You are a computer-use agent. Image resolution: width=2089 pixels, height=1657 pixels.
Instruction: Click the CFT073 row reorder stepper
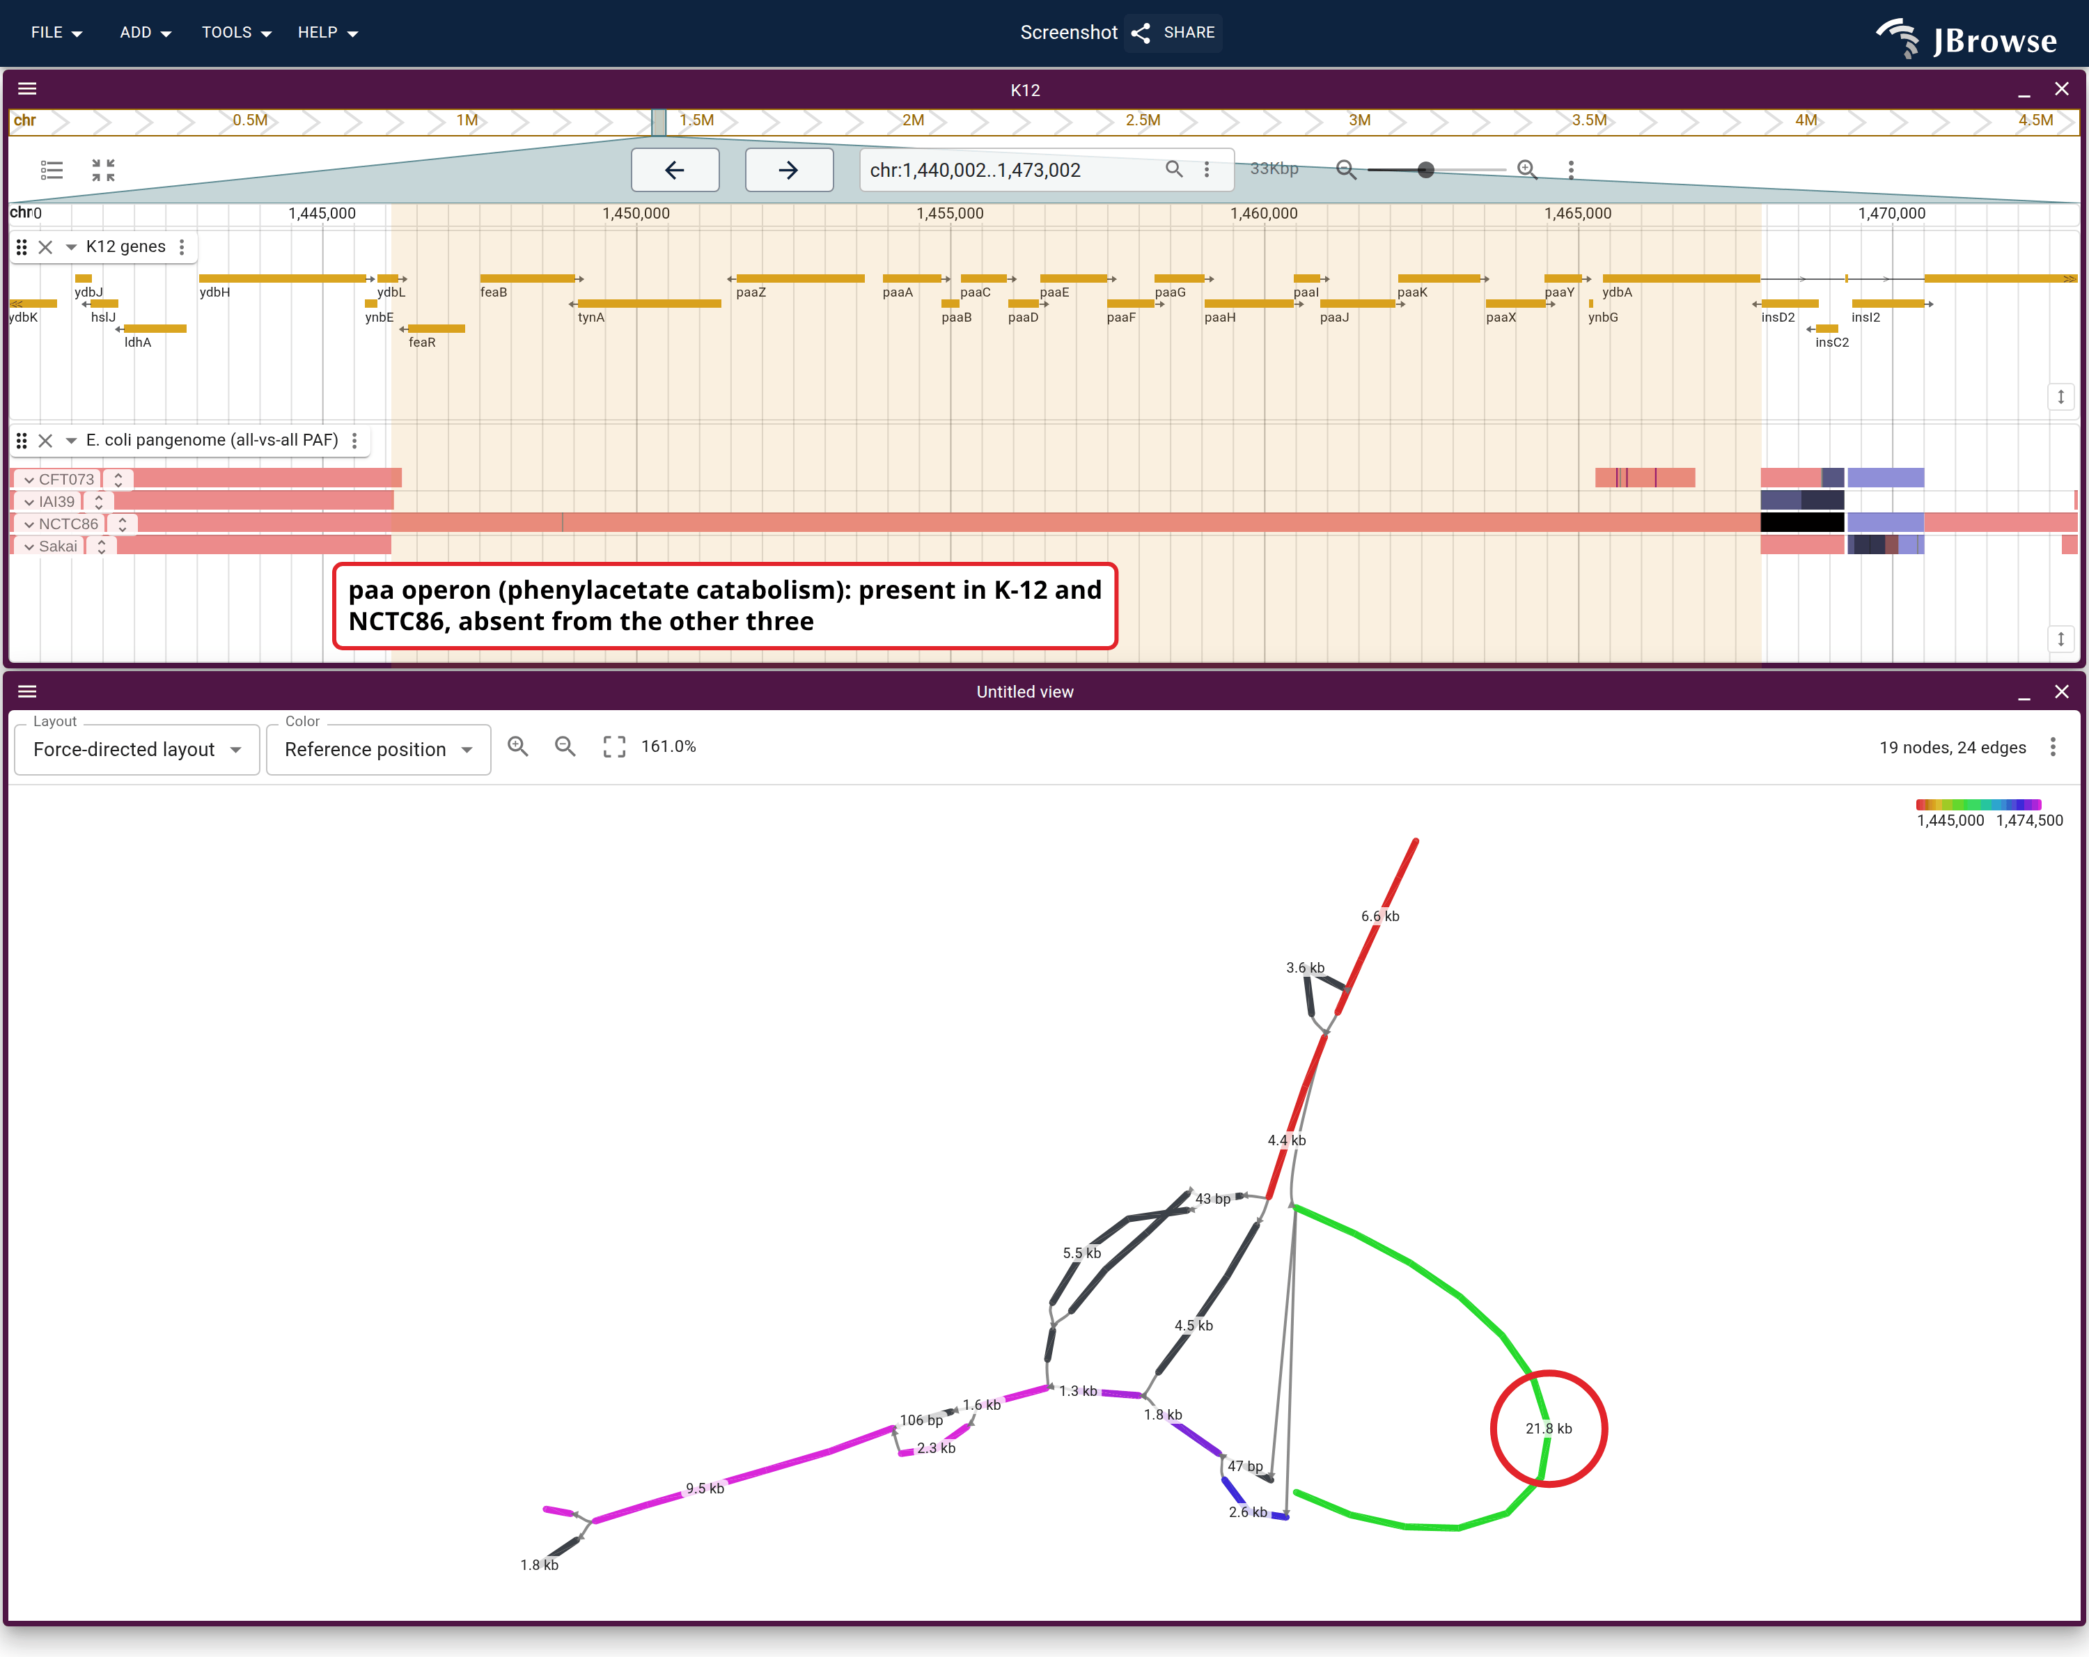(x=118, y=480)
